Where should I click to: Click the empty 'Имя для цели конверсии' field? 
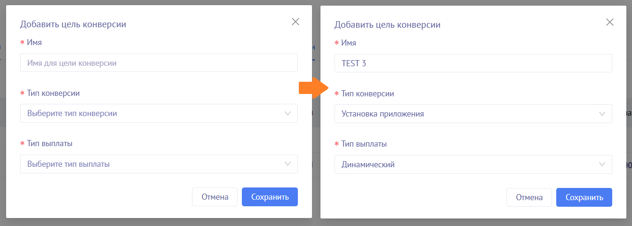(159, 62)
